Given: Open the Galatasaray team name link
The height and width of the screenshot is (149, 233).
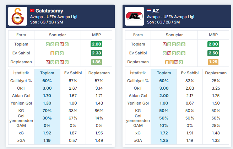Looking at the screenshot, I should tap(49, 11).
